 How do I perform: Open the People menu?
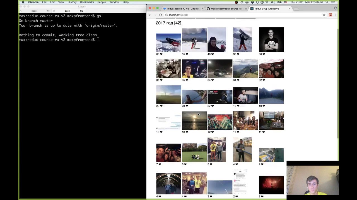pos(102,2)
